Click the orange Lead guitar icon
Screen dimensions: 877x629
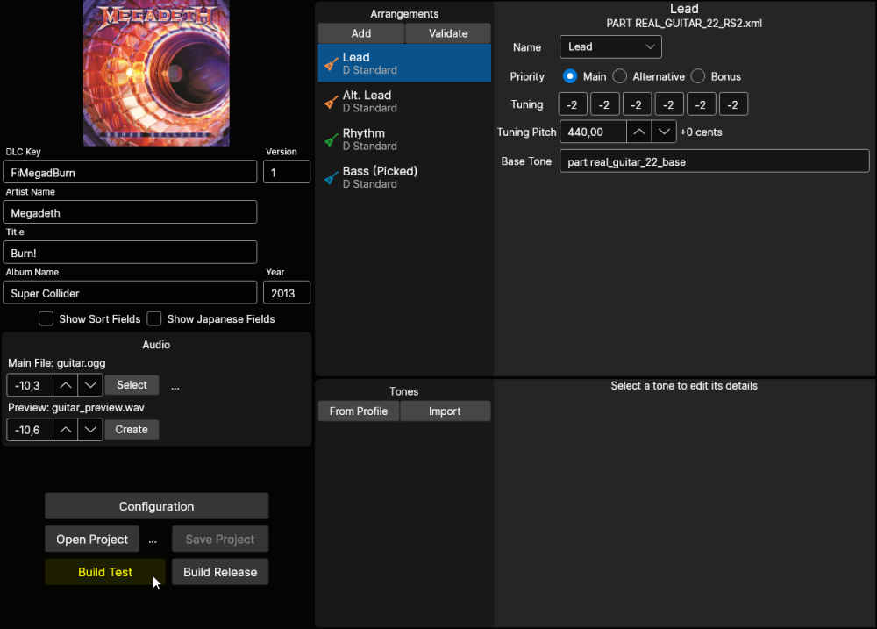(x=331, y=64)
